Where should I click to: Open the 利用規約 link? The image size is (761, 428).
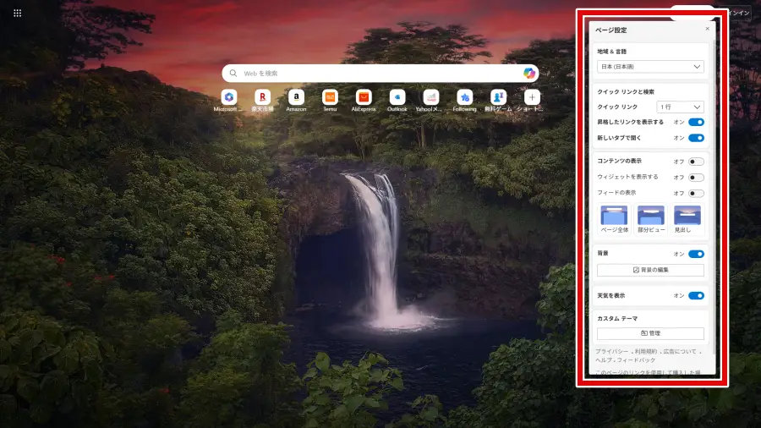[x=645, y=351]
